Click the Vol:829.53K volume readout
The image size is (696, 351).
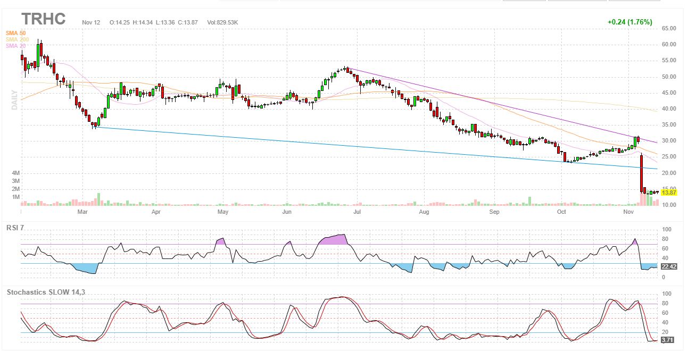coord(222,22)
